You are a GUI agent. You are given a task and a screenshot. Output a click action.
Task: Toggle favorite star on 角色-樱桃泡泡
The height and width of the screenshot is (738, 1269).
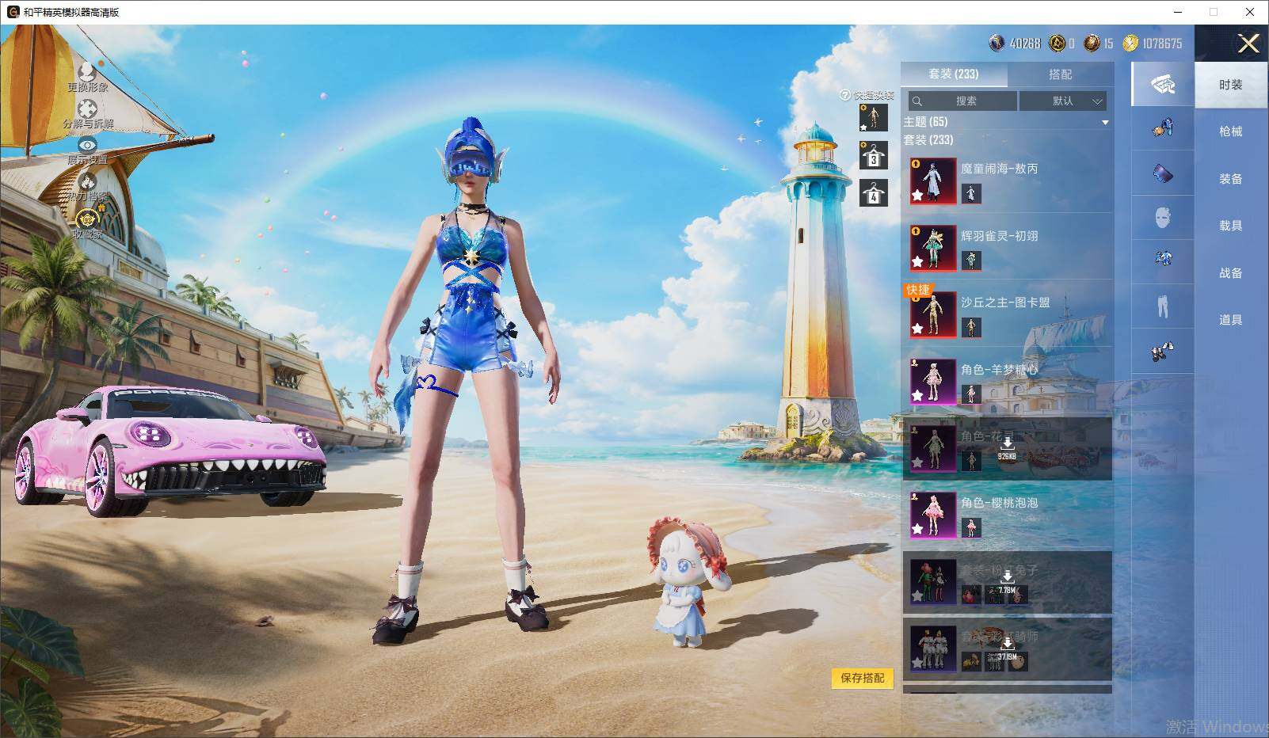click(917, 528)
